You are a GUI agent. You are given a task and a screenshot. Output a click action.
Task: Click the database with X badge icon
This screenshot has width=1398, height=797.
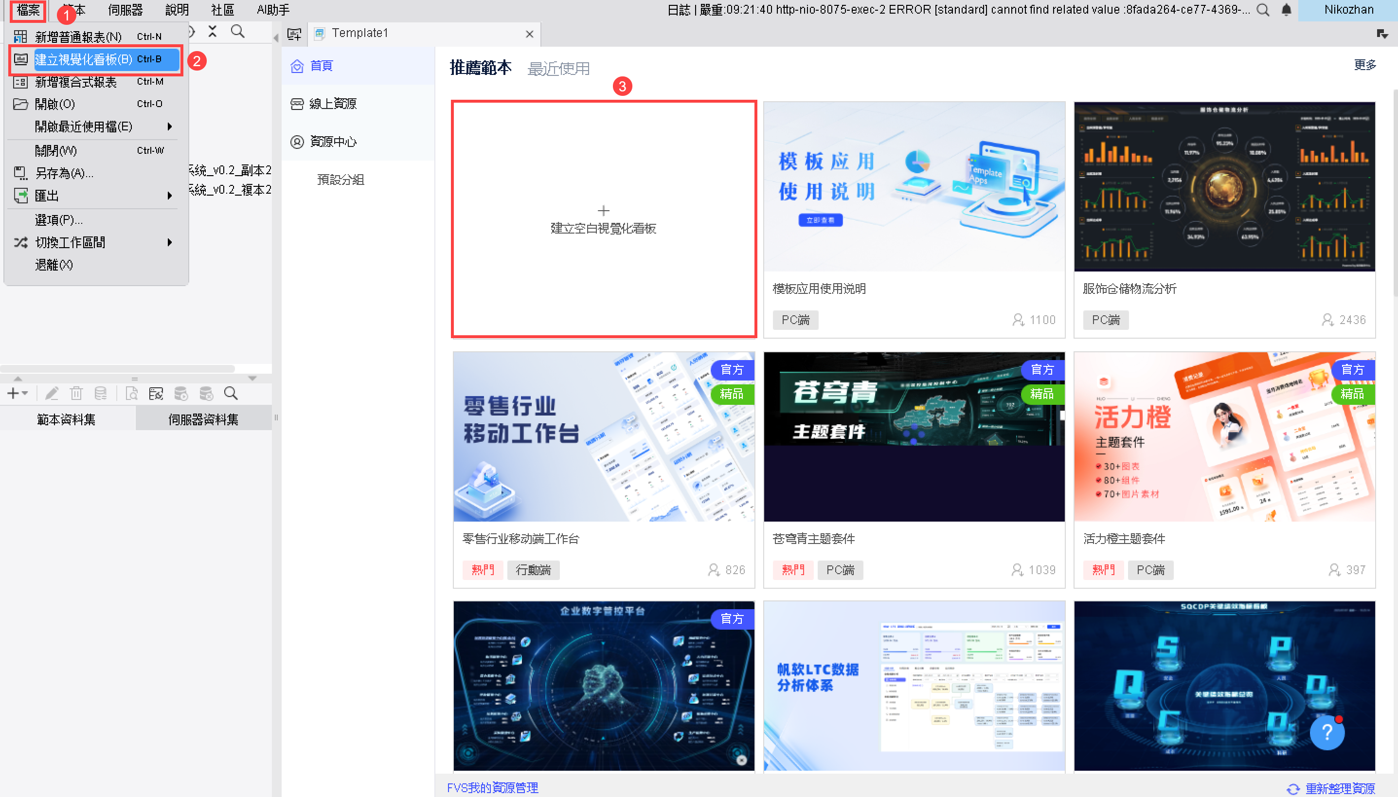[x=206, y=393]
